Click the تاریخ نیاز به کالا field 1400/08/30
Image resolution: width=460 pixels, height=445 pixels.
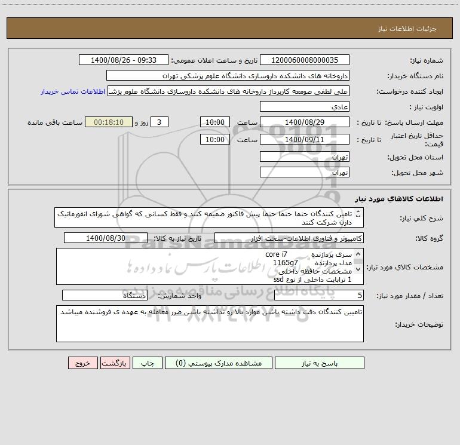[106, 238]
